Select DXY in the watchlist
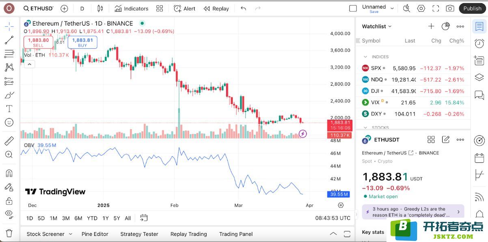This screenshot has height=242, width=488. pyautogui.click(x=413, y=114)
